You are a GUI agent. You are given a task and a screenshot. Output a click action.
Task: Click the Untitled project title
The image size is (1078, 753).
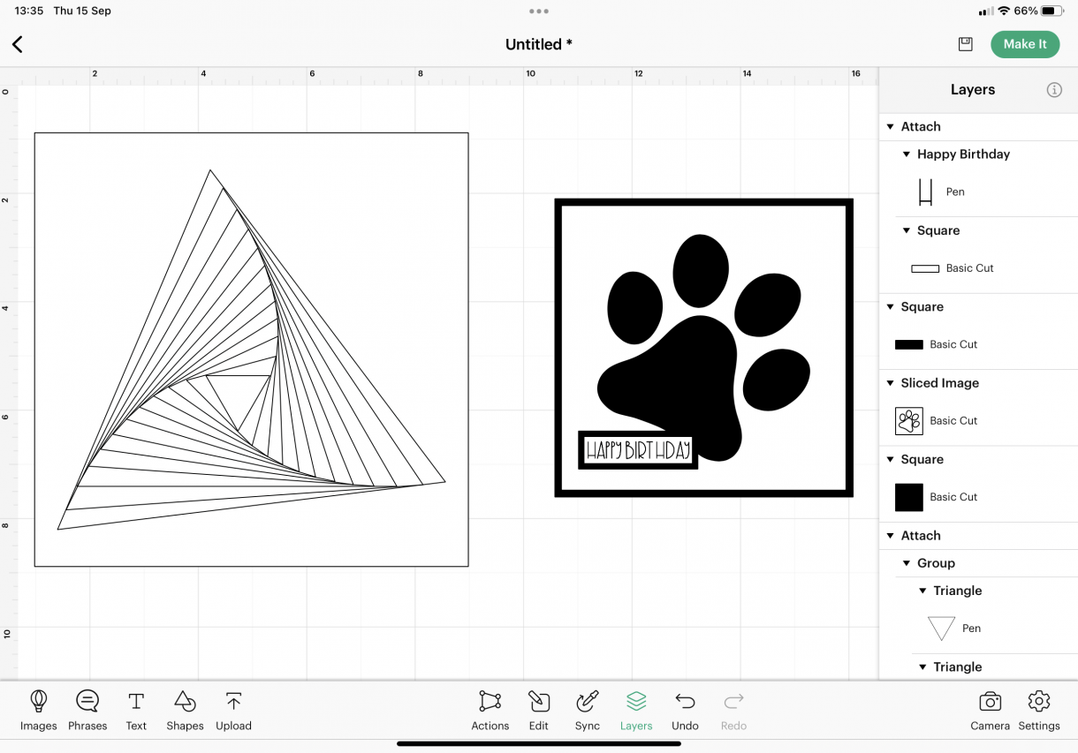click(539, 44)
